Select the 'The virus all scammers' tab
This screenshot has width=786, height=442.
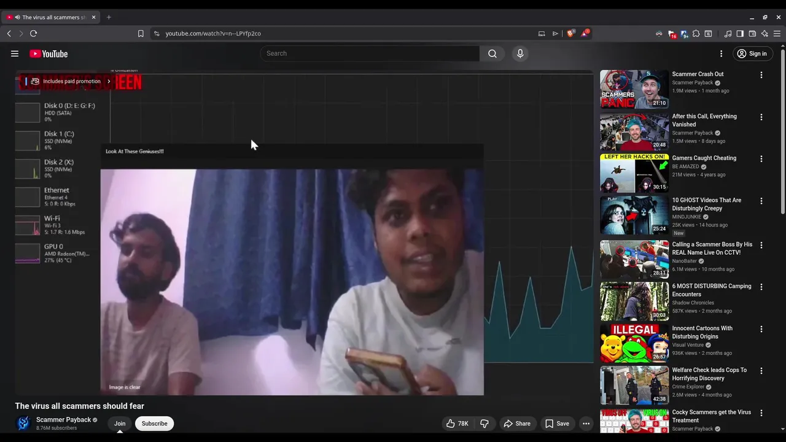tap(52, 17)
